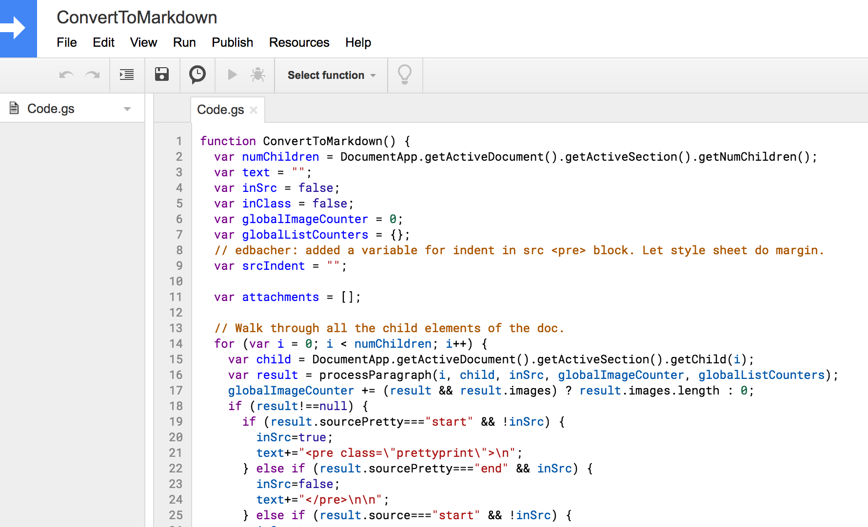Open the Help menu

tap(358, 42)
